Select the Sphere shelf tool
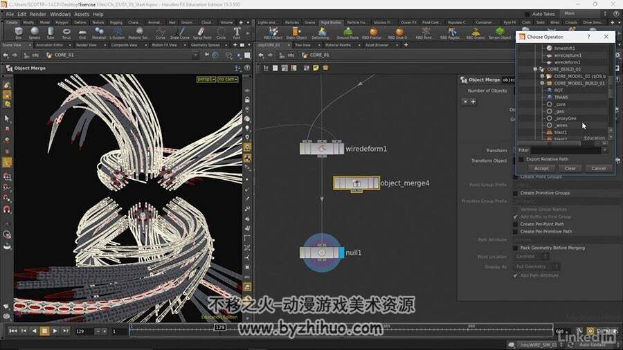The height and width of the screenshot is (350, 623). tap(34, 33)
